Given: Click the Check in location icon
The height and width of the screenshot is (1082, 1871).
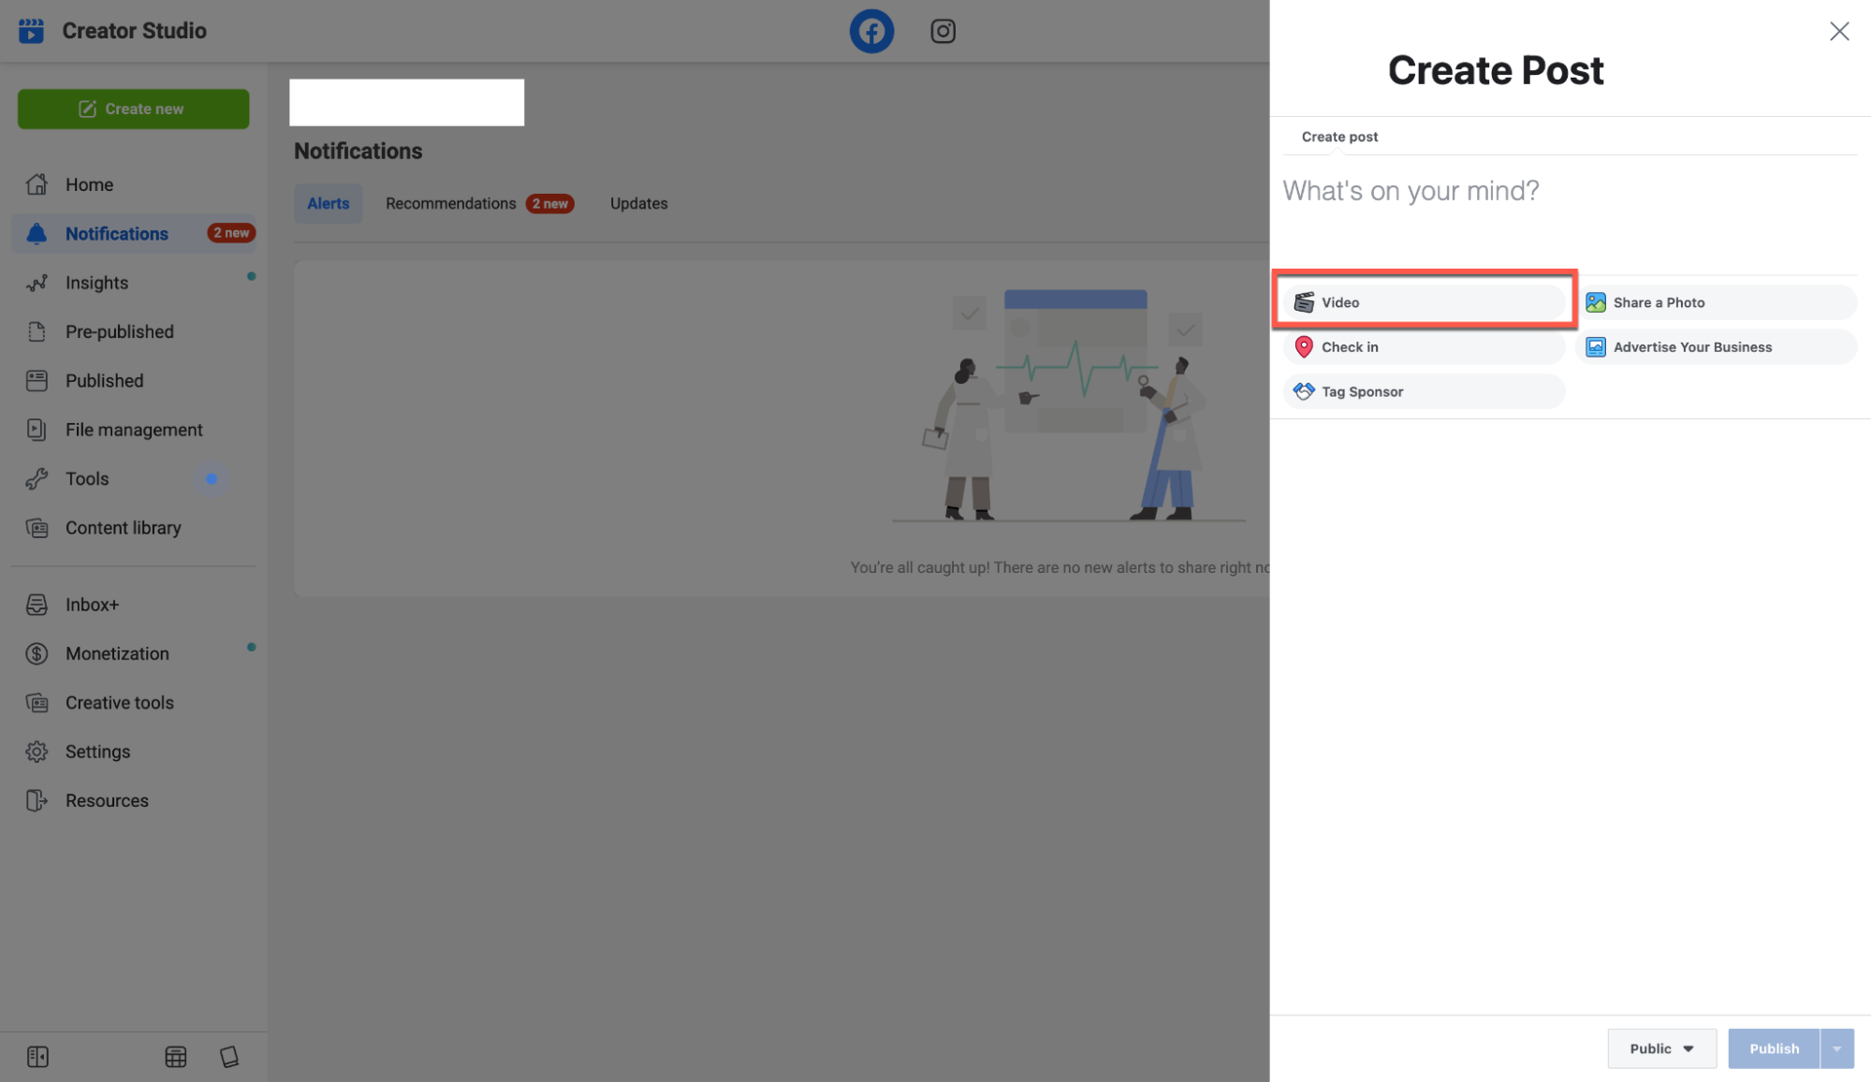Looking at the screenshot, I should click(1303, 345).
